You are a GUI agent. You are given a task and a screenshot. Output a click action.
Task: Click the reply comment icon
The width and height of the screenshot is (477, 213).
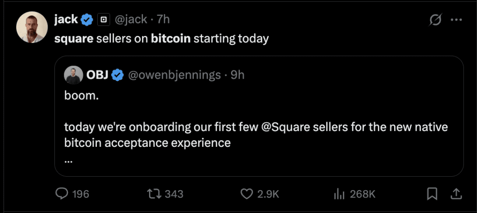coord(61,193)
